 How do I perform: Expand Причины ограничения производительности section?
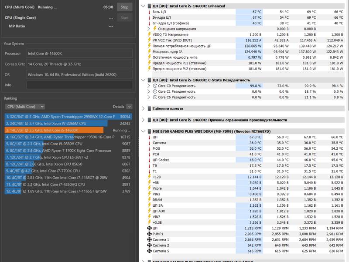pos(144,120)
